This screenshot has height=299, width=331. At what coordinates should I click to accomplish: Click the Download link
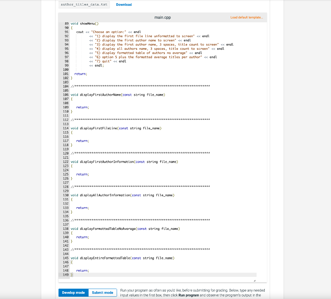tap(124, 5)
